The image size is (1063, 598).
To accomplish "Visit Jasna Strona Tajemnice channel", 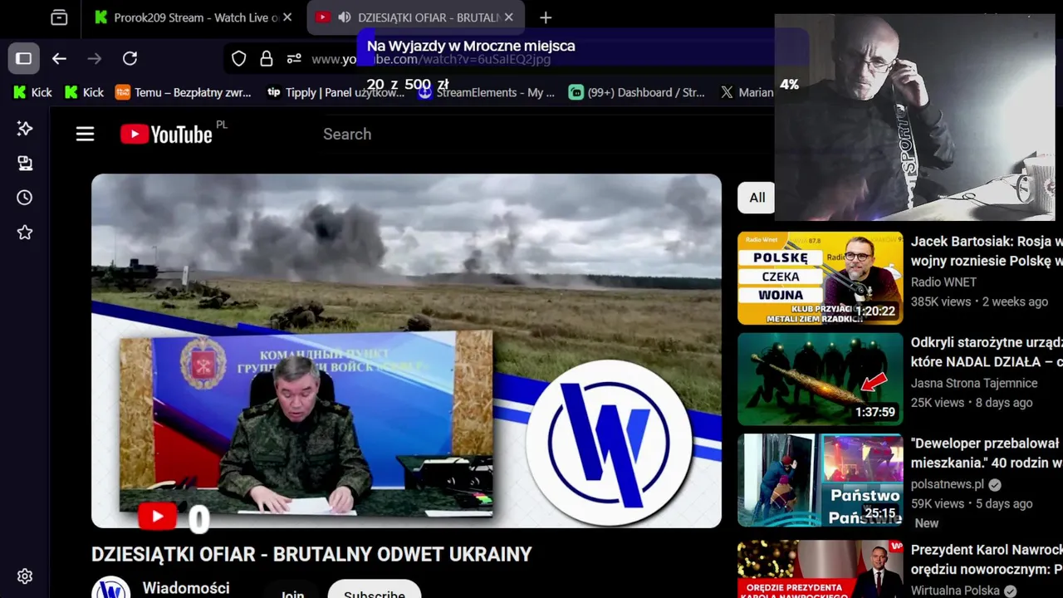I will click(974, 383).
